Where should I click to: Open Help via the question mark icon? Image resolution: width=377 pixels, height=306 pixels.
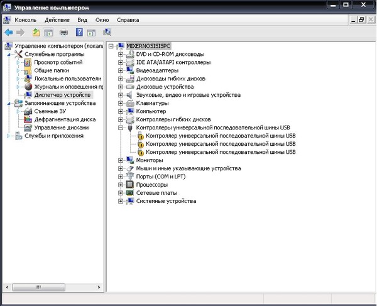tap(79, 32)
